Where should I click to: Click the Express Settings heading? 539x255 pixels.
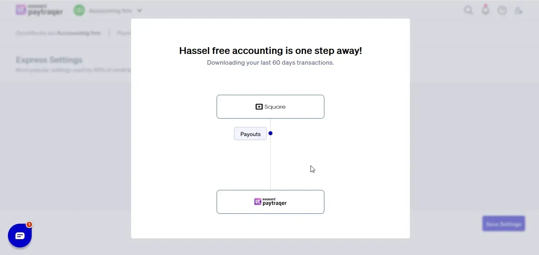49,60
